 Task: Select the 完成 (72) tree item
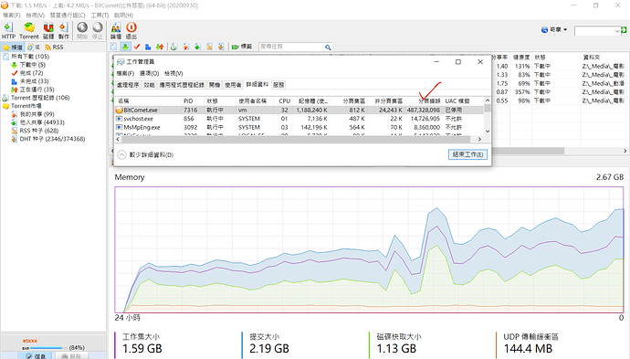[31, 73]
